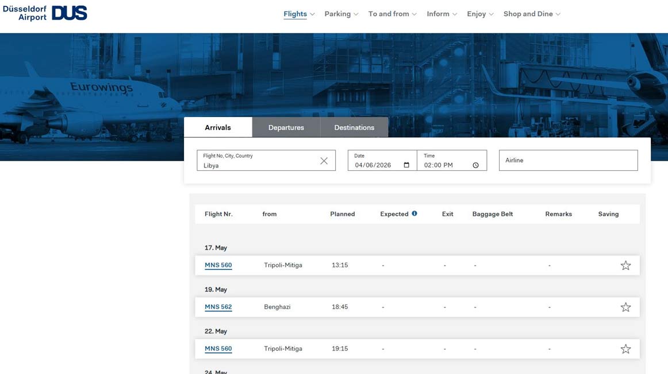Screen dimensions: 668x374
Task: Show info icon next to Expected
Action: (414, 213)
